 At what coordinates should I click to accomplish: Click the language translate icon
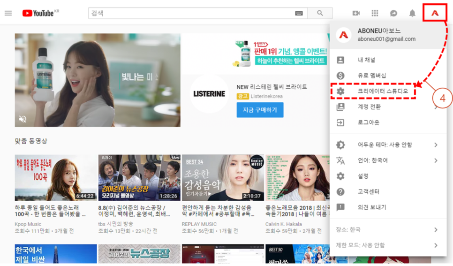click(340, 160)
